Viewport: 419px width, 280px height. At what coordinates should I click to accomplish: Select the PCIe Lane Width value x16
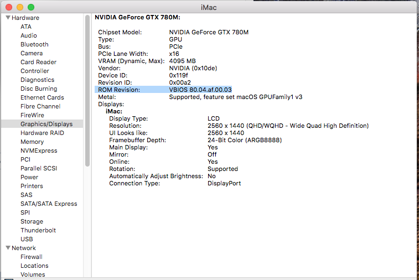[x=174, y=54]
